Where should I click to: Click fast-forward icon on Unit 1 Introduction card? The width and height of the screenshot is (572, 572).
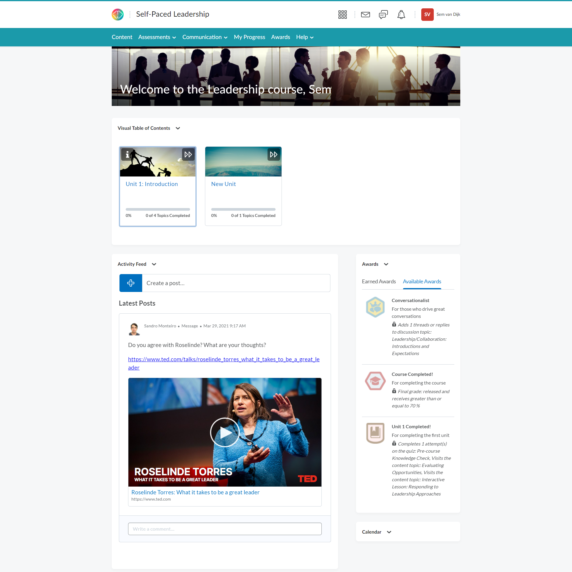coord(188,154)
